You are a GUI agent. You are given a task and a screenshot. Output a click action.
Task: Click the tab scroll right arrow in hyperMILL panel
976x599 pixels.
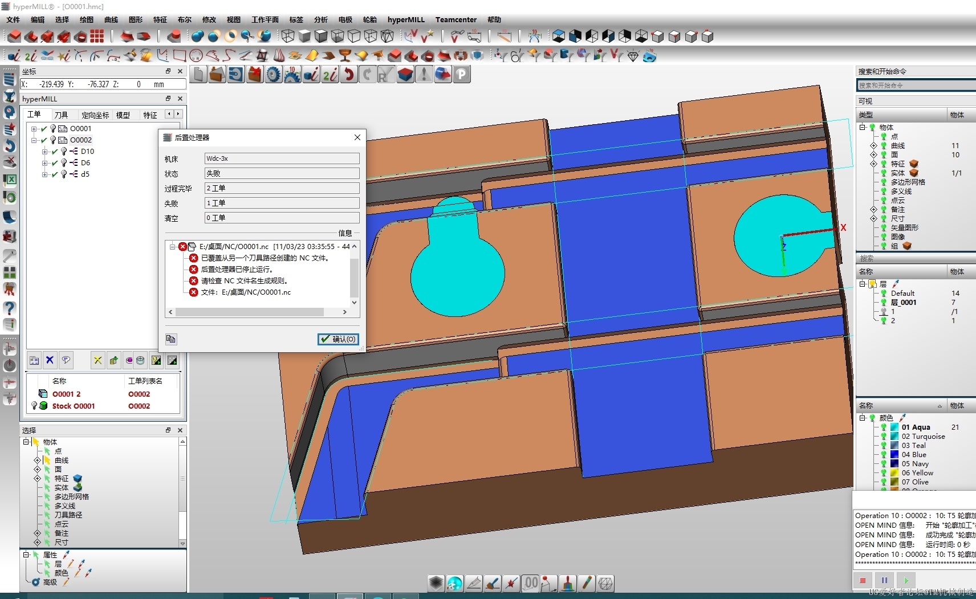(178, 115)
